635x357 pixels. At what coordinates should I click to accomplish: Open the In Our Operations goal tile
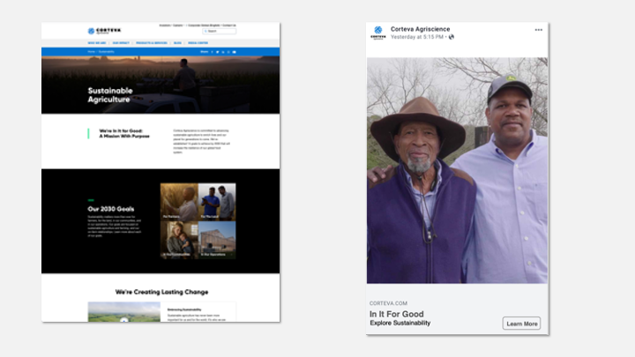tap(217, 240)
